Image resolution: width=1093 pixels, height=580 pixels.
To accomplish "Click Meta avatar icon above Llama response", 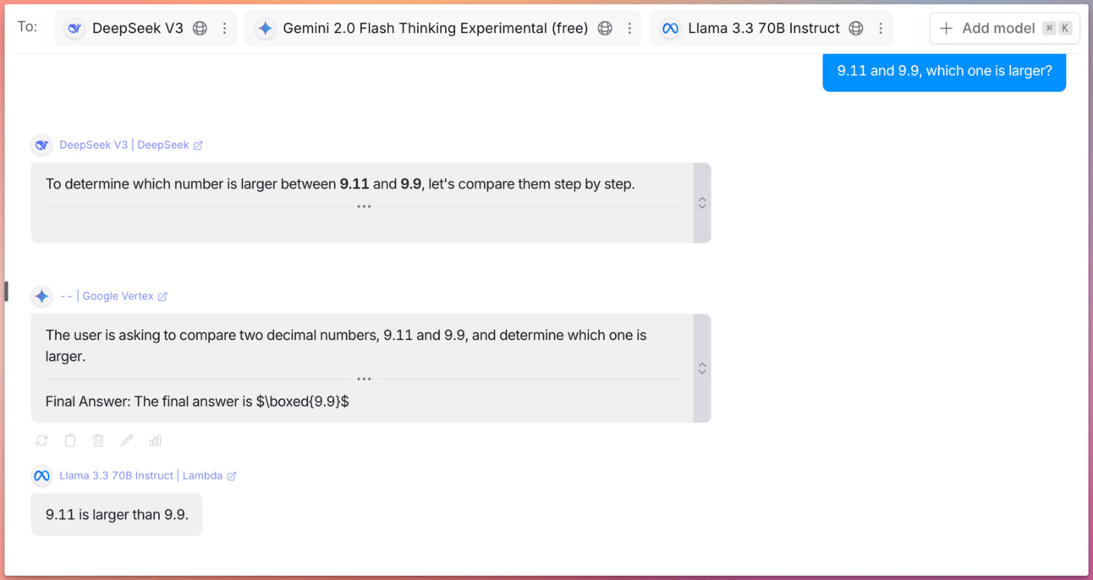I will click(41, 476).
